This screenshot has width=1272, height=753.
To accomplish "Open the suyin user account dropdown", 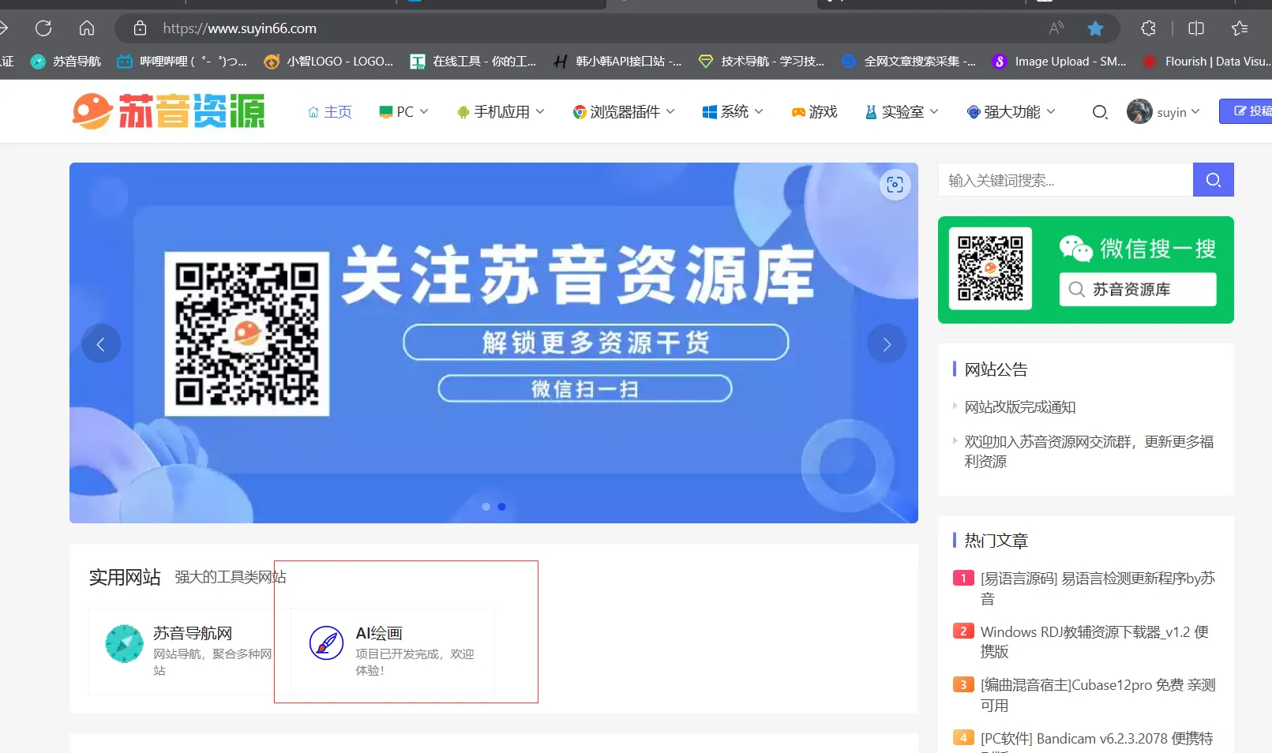I will (1164, 112).
